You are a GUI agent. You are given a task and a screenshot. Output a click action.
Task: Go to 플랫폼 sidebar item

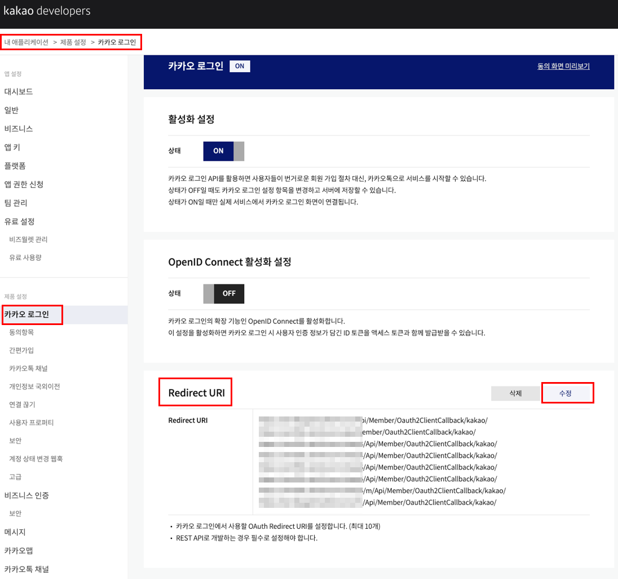click(x=15, y=166)
